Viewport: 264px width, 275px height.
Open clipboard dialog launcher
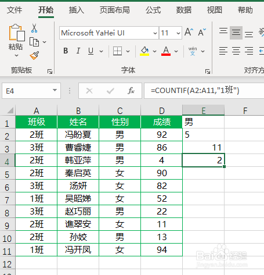click(x=50, y=72)
